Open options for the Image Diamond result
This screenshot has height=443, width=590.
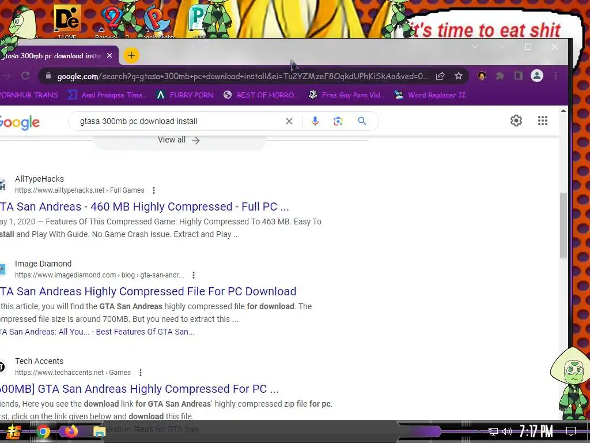click(194, 275)
